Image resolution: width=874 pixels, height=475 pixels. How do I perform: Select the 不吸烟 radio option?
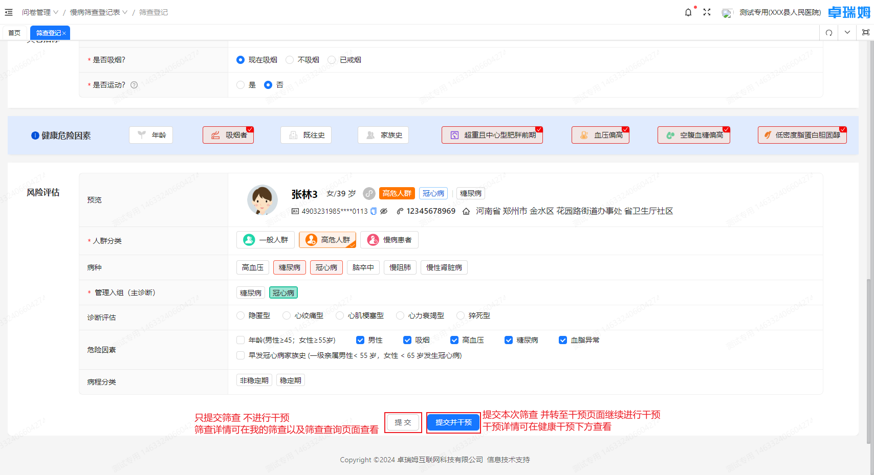pos(290,59)
